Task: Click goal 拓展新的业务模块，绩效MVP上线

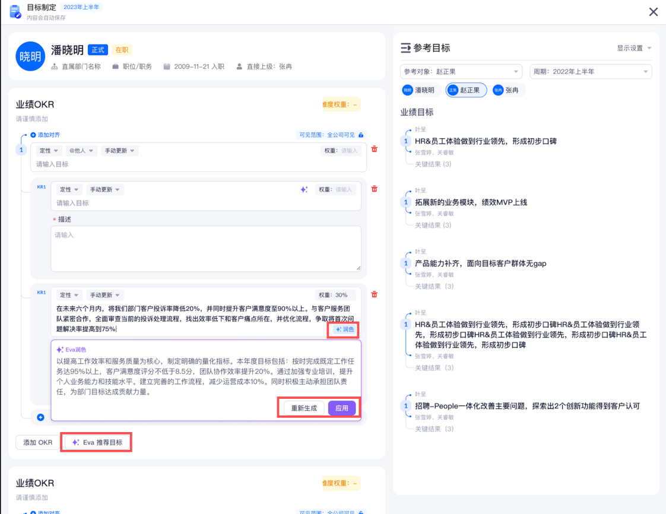Action: [x=471, y=202]
